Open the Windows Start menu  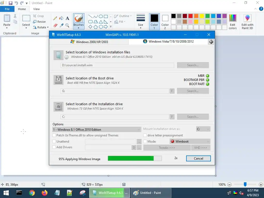tap(6, 193)
